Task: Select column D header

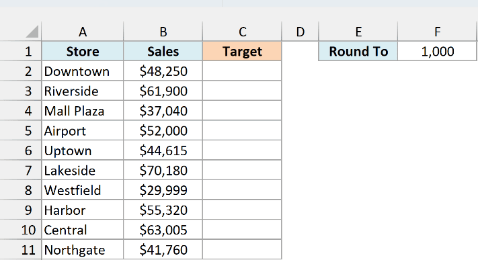Action: 300,32
